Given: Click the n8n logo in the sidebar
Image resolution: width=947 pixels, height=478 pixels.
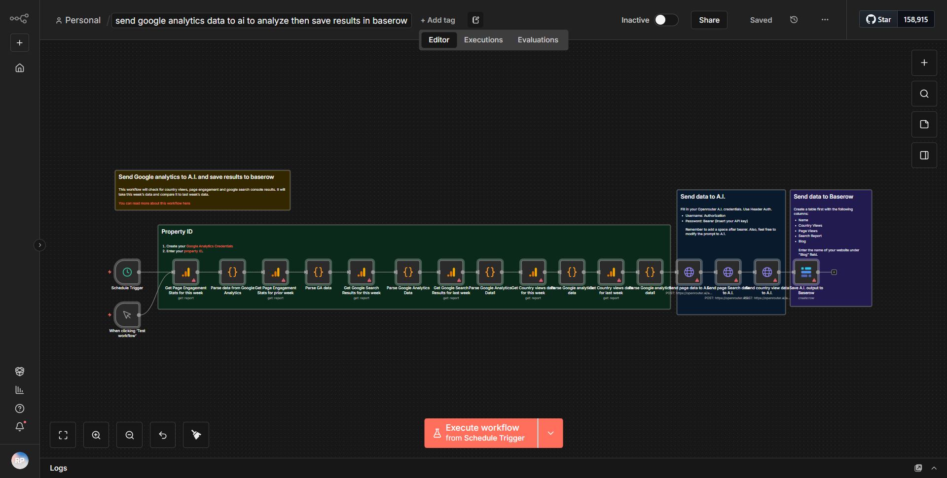Looking at the screenshot, I should click(x=19, y=19).
